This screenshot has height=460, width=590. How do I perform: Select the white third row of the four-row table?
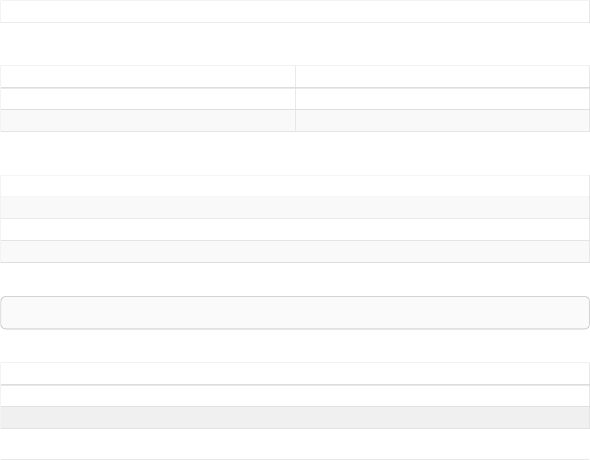pyautogui.click(x=295, y=230)
